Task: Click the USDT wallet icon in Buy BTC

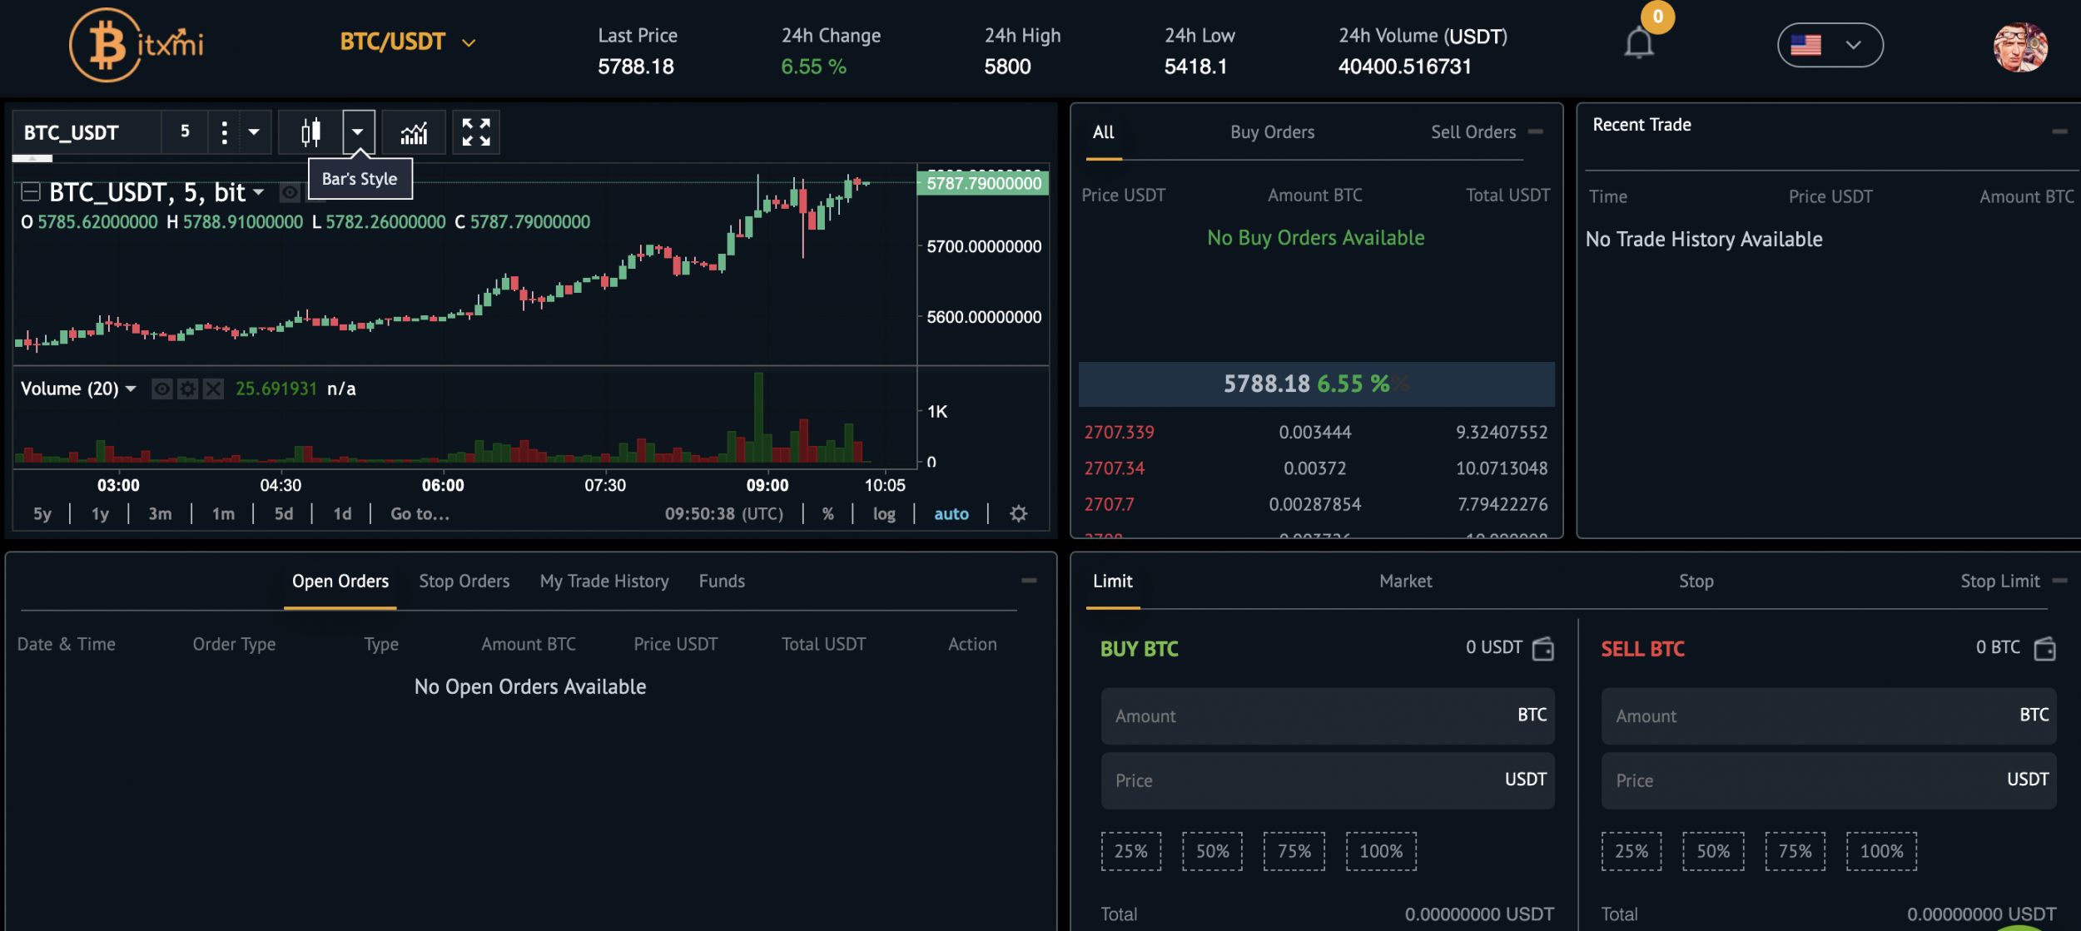Action: click(x=1543, y=648)
